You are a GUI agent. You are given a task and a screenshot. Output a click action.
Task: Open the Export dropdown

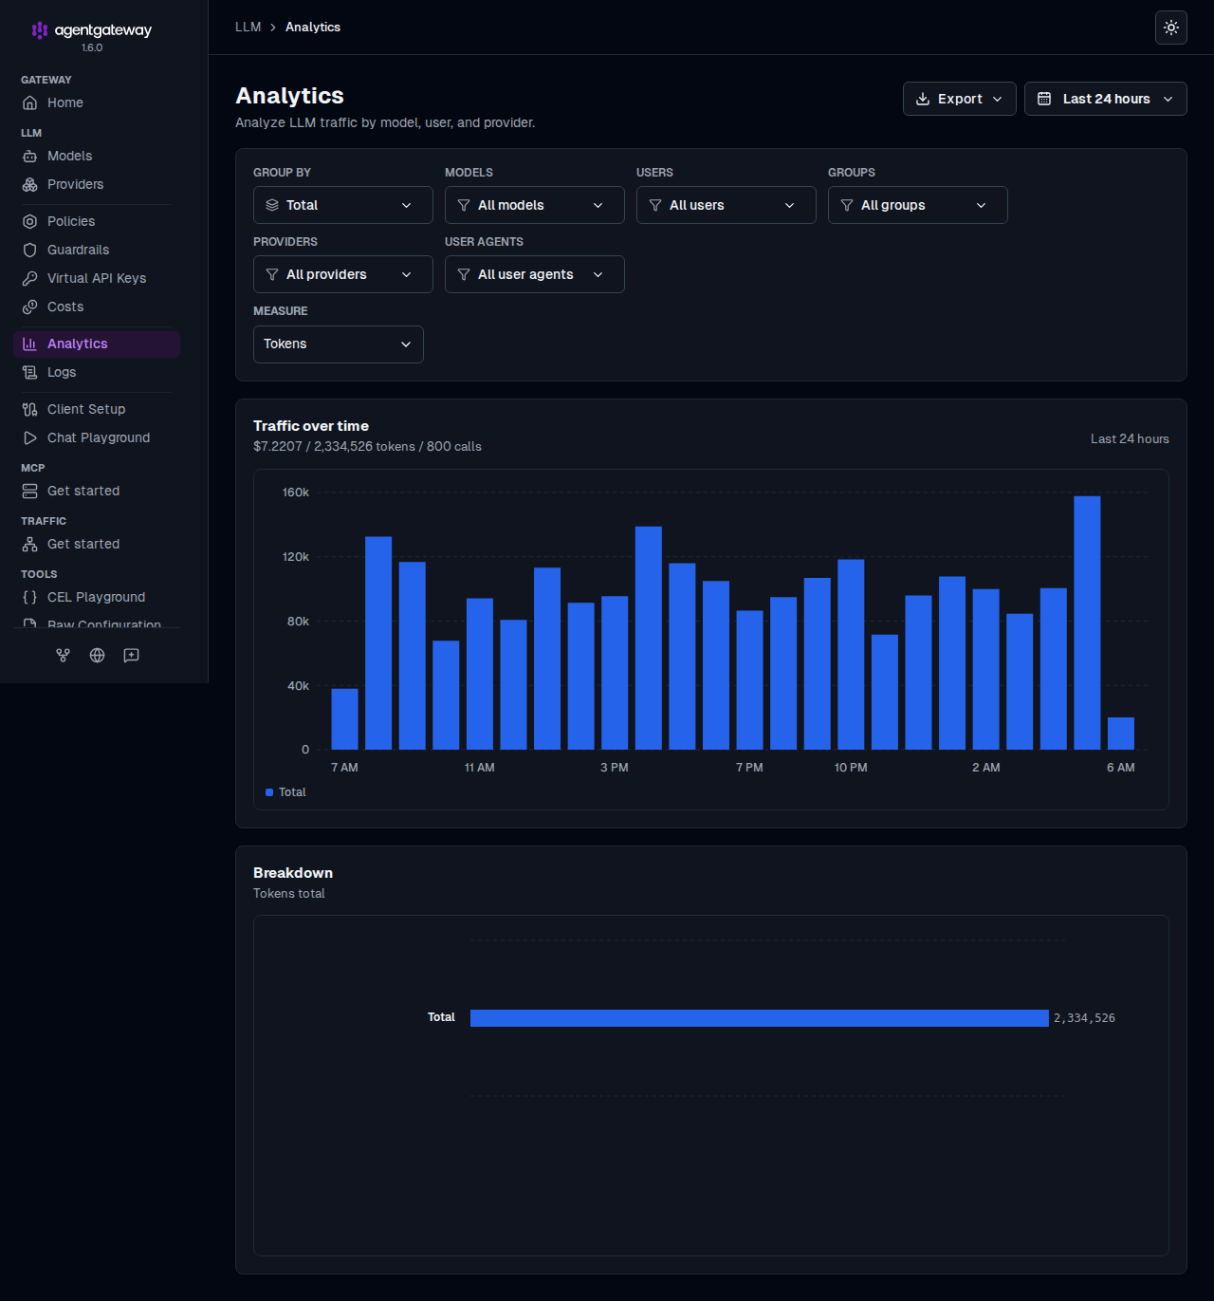(x=960, y=99)
